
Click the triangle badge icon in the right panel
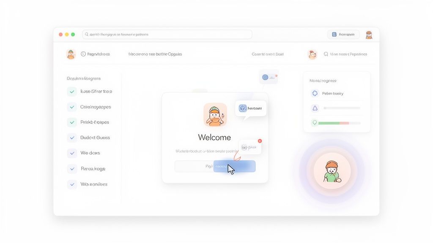315,108
